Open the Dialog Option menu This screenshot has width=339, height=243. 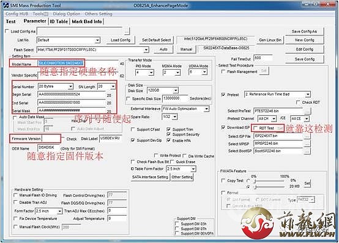[x=66, y=14]
